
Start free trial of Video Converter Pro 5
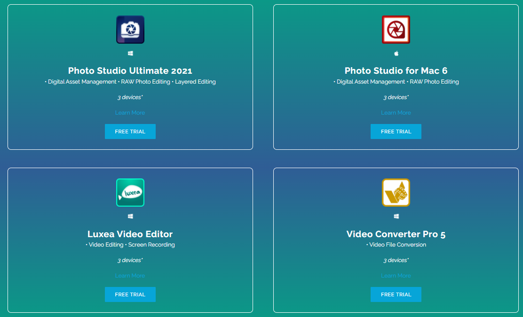pyautogui.click(x=396, y=294)
